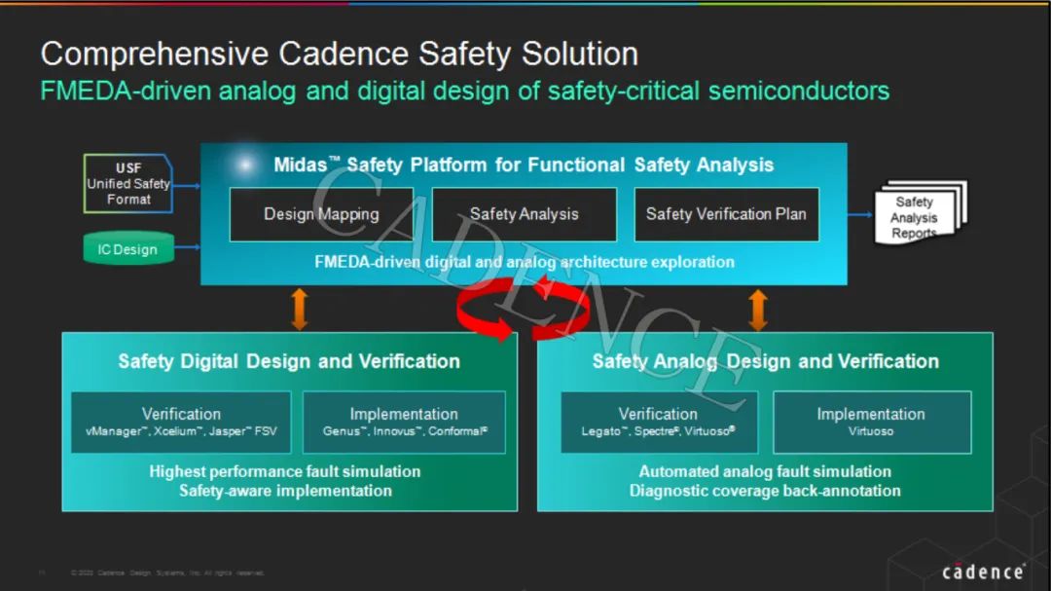Click the USF Unified Safety Format document icon
Screen dimensions: 1051x591
tap(128, 183)
